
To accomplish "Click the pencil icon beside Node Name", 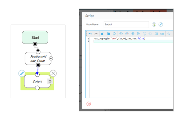I will (x=160, y=25).
